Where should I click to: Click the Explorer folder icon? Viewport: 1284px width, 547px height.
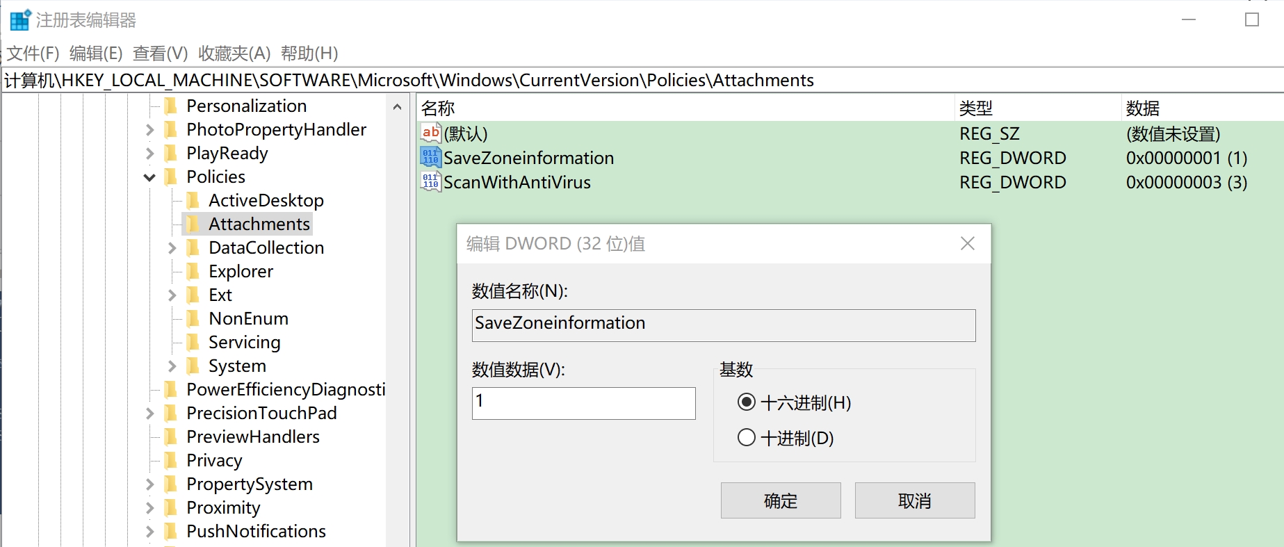(x=193, y=272)
